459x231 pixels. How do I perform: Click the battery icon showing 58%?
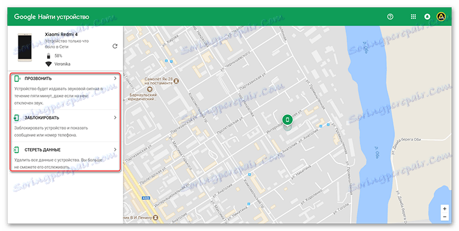coord(48,55)
